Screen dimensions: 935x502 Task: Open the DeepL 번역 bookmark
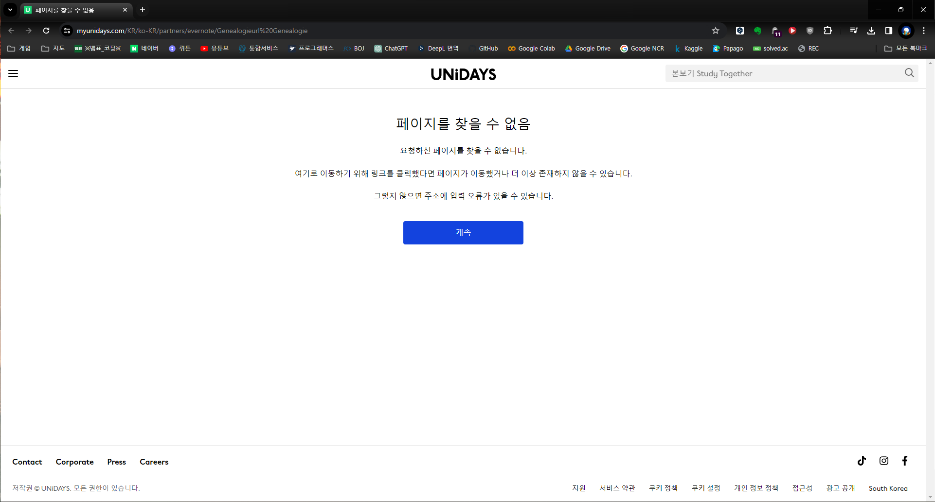point(438,49)
